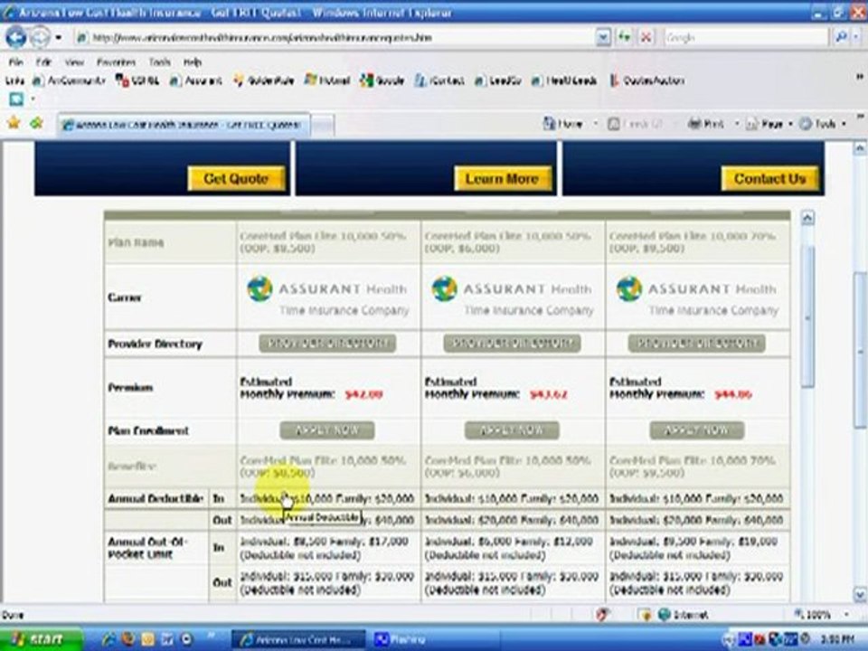Screen dimensions: 868x651
Task: Open the Tools dropdown in command bar
Action: pyautogui.click(x=823, y=124)
